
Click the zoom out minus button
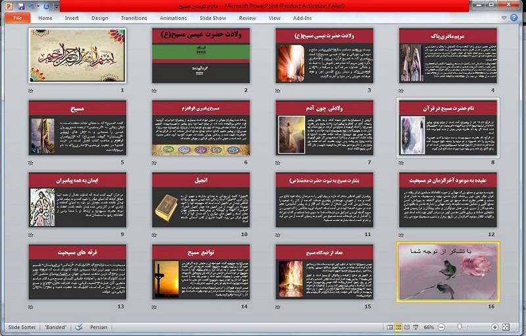441,327
